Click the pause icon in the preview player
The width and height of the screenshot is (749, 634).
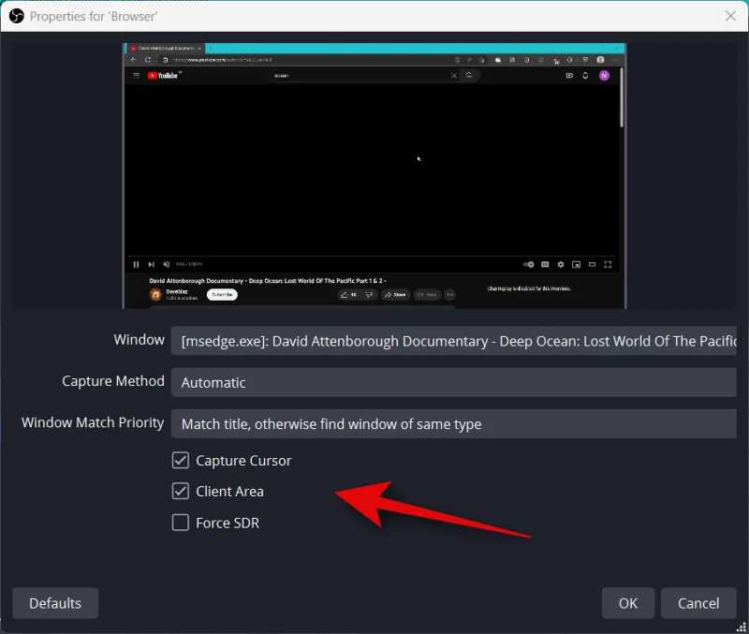tap(136, 264)
